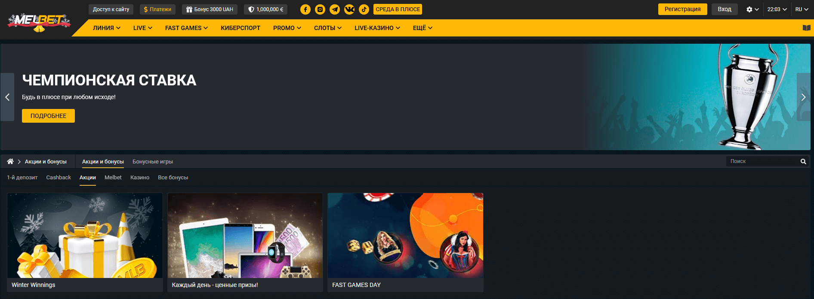Image resolution: width=814 pixels, height=299 pixels.
Task: Click the Бонус 3000 UAH button
Action: (x=210, y=9)
